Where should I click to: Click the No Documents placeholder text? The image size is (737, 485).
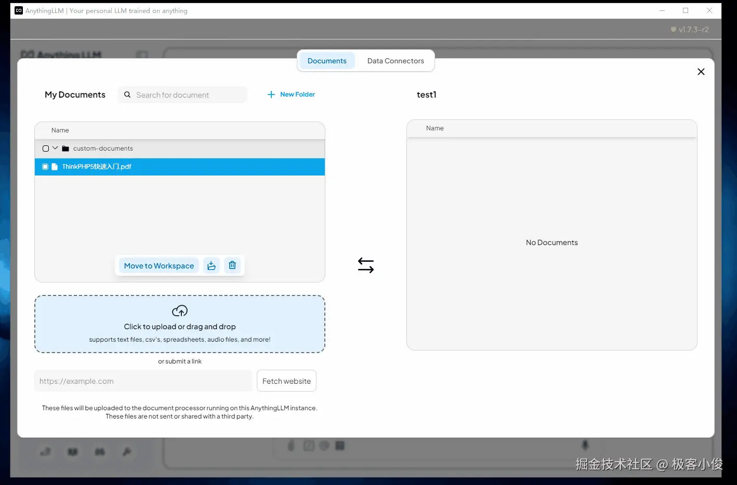pos(552,243)
